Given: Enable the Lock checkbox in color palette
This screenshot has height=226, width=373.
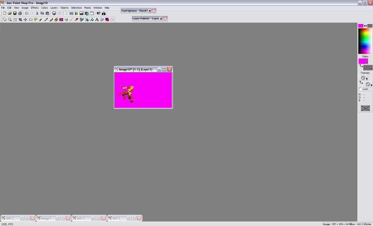Looking at the screenshot, I should coord(360,89).
